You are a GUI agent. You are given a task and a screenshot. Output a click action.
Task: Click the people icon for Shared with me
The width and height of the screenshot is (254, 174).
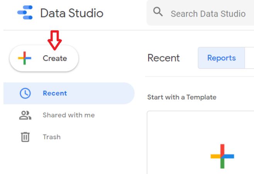pyautogui.click(x=25, y=115)
